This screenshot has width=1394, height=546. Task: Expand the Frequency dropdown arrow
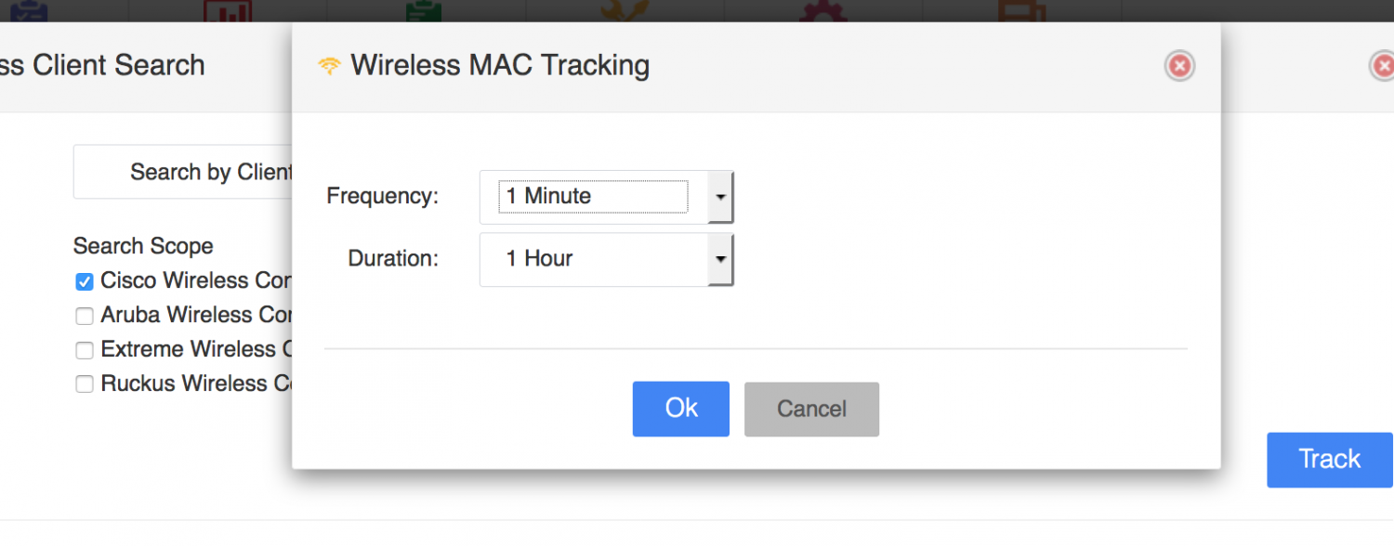point(721,197)
